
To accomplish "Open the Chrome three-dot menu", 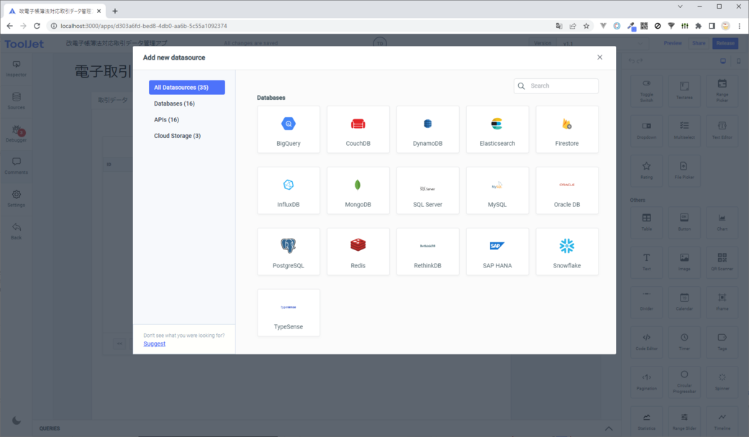I will 740,26.
